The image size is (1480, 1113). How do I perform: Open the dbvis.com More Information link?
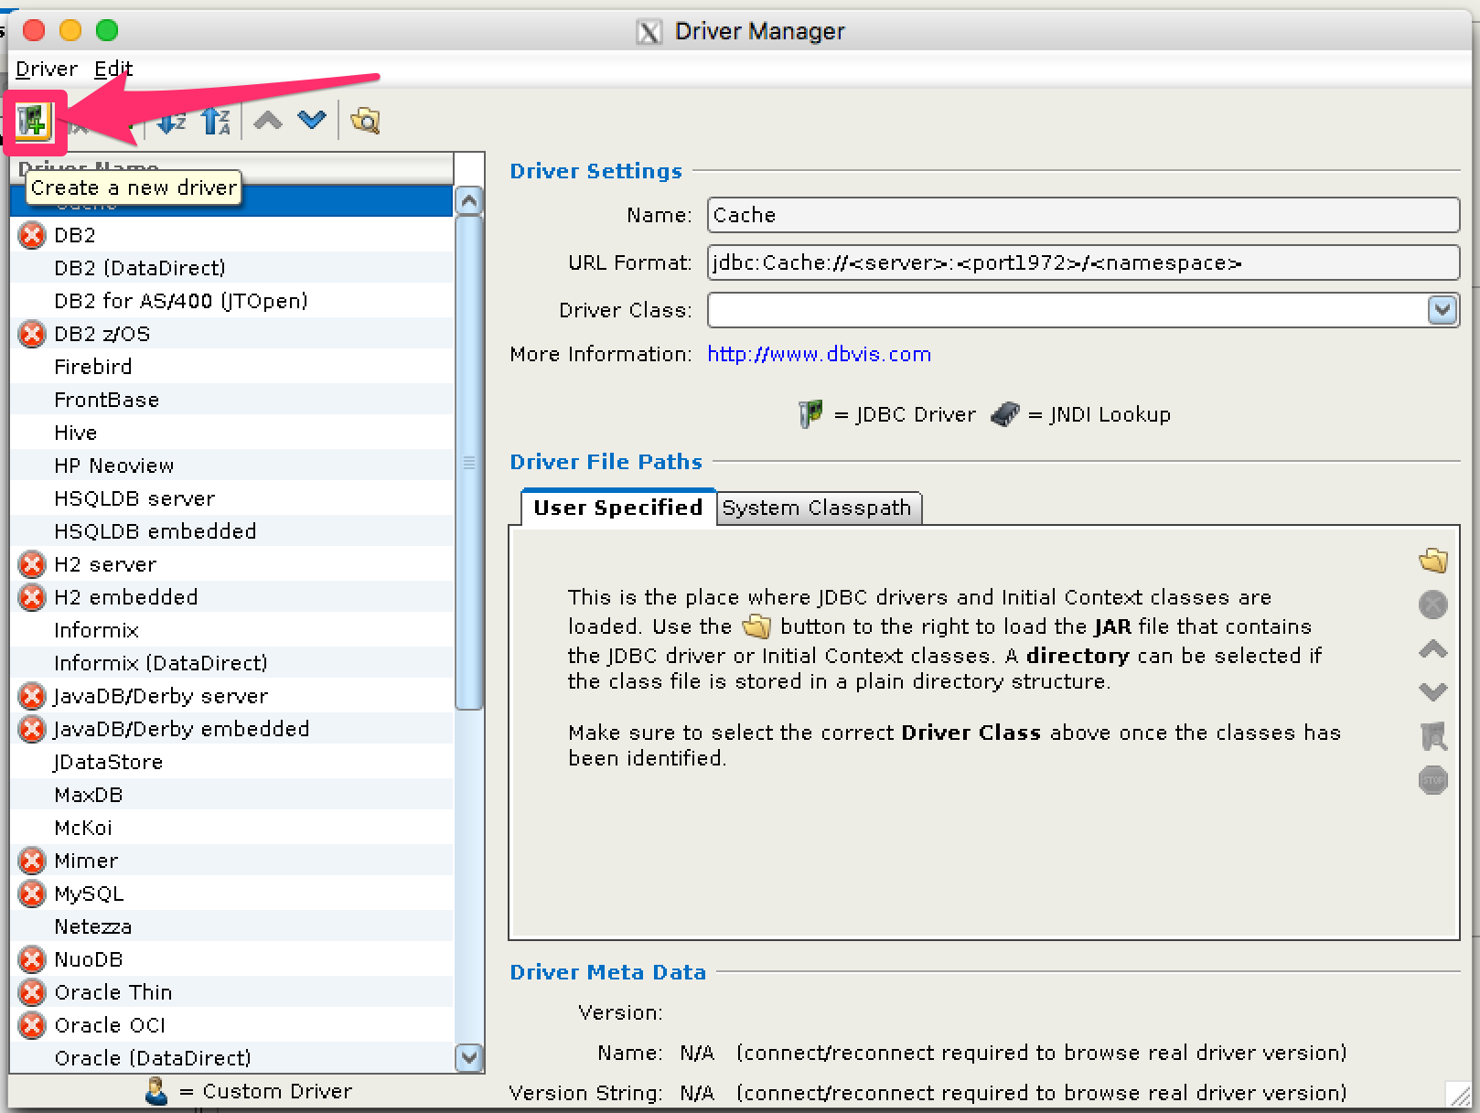click(819, 355)
